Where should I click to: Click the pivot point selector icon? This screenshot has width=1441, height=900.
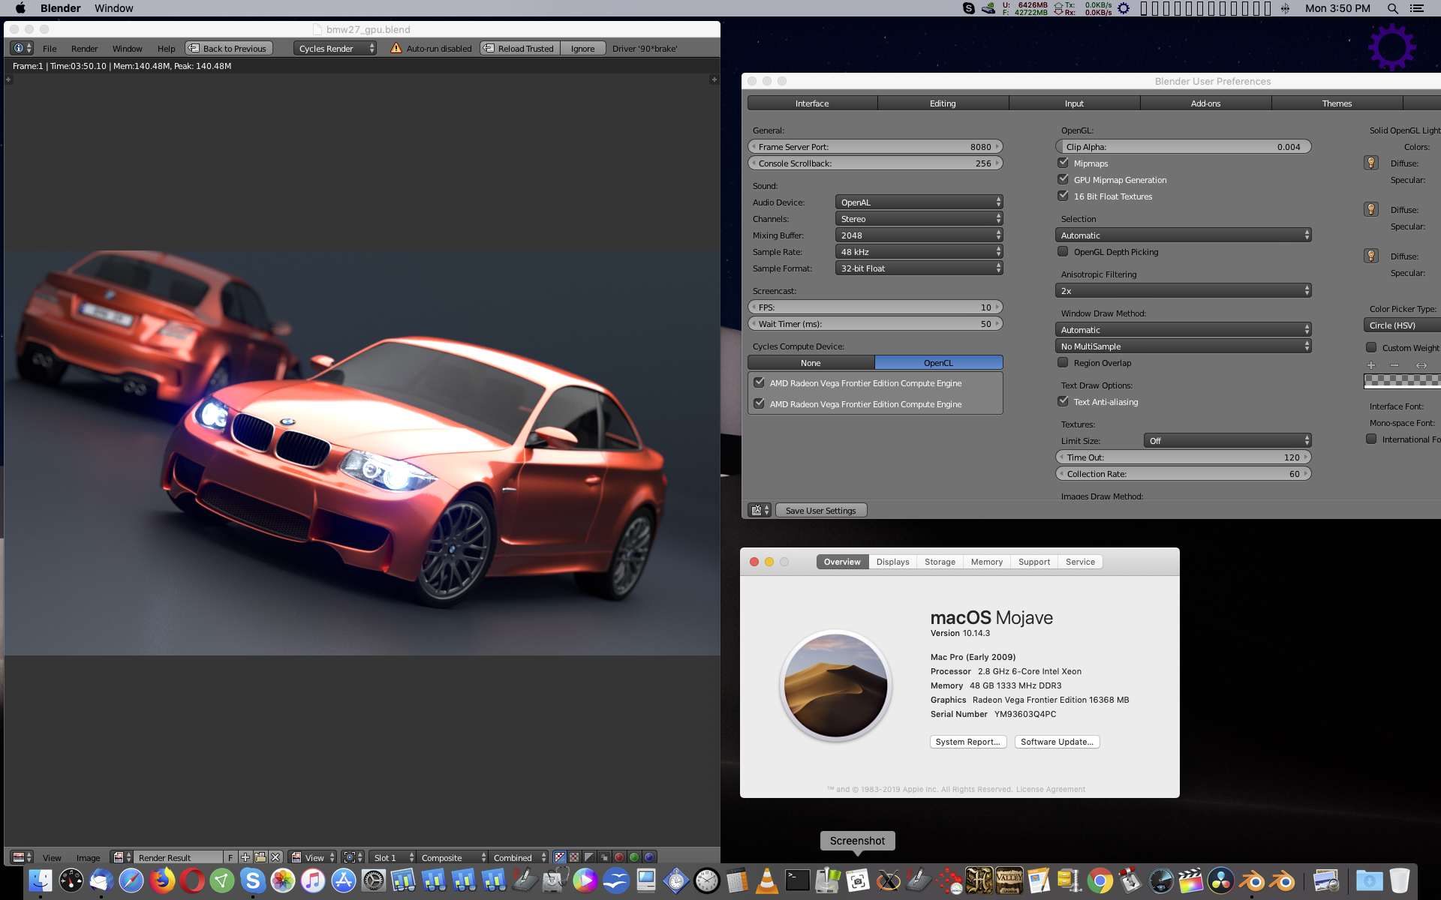(353, 857)
